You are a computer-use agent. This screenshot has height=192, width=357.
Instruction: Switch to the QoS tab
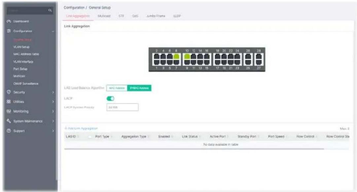[x=135, y=16]
